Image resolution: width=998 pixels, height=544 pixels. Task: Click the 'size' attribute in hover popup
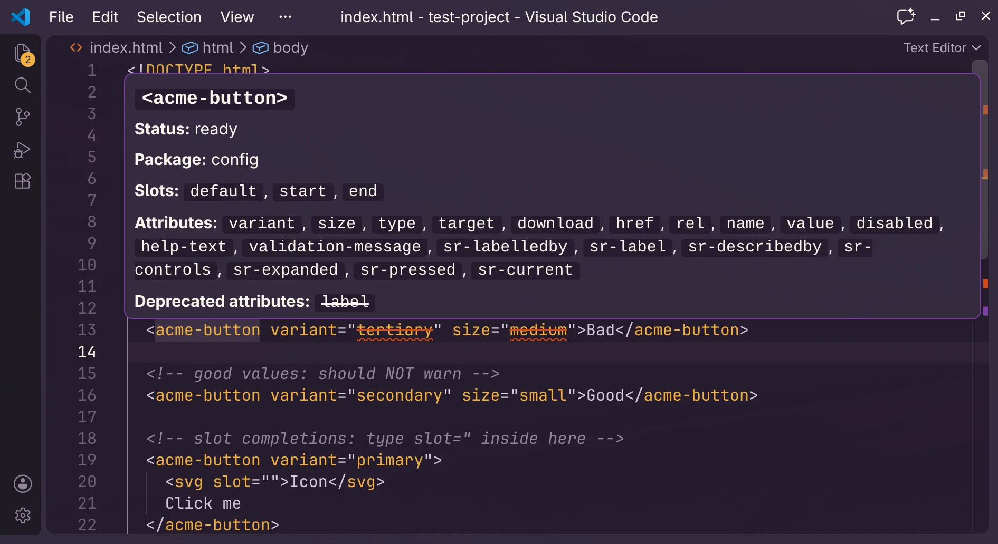[x=337, y=224]
